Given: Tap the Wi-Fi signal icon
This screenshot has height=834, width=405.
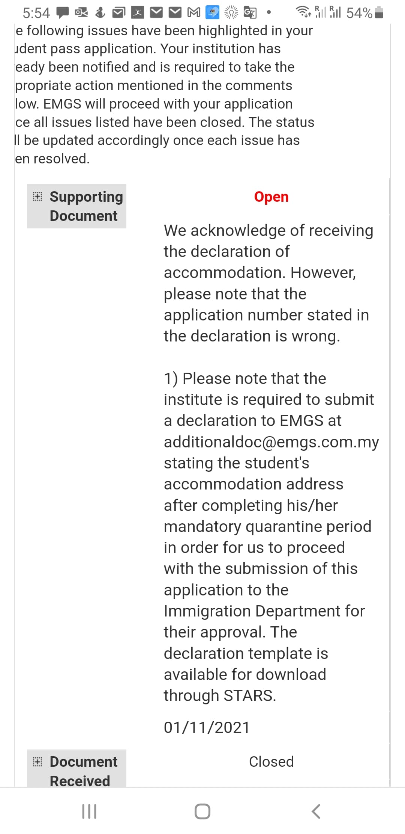Looking at the screenshot, I should pyautogui.click(x=303, y=12).
